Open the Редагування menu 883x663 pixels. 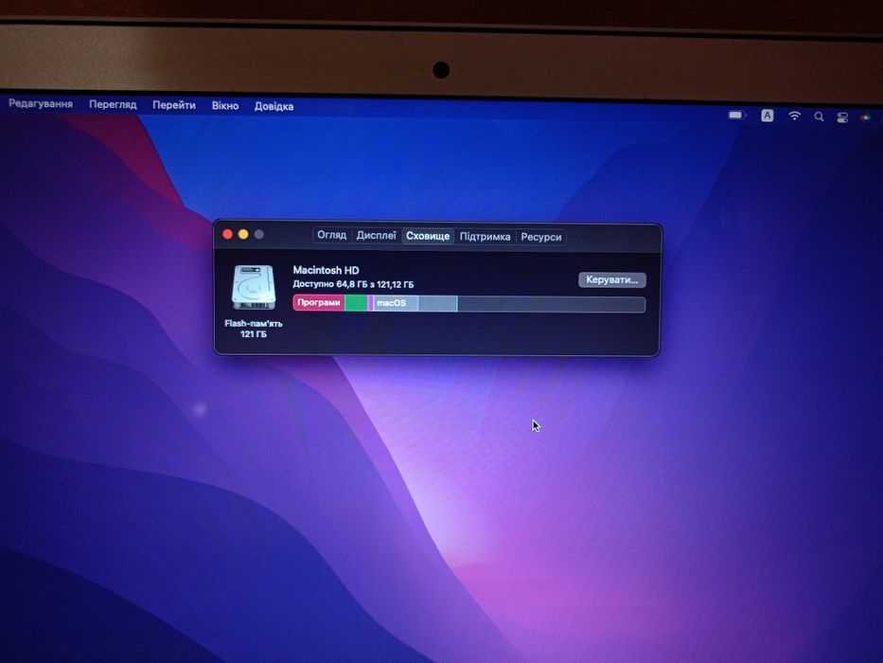coord(41,104)
